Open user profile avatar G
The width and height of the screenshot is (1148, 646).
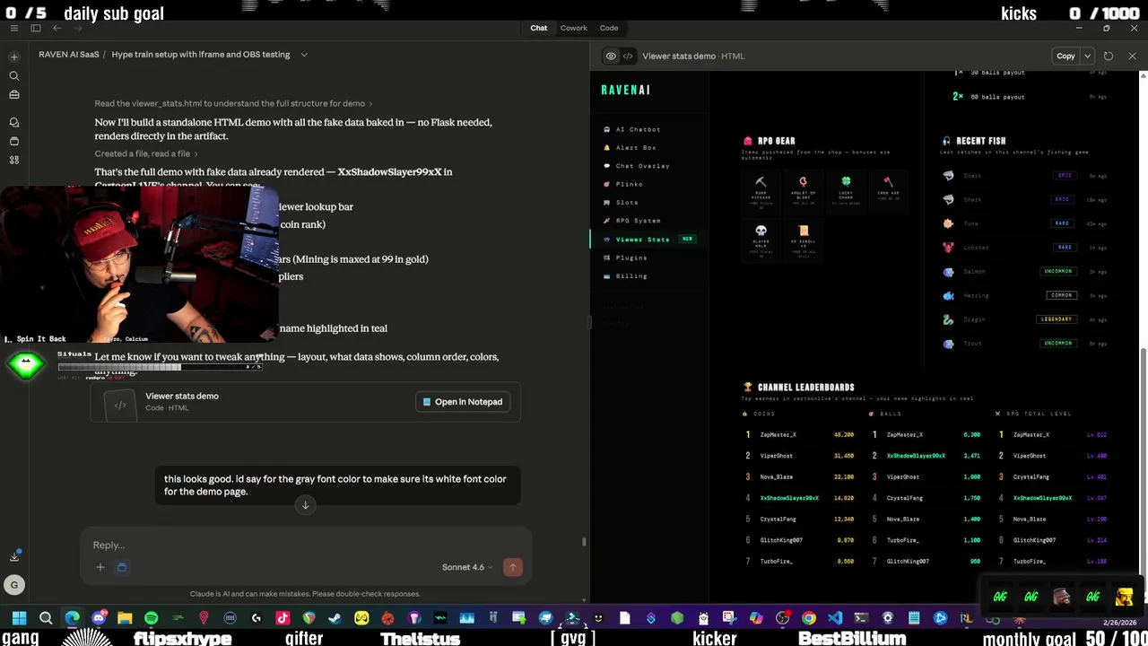[14, 585]
